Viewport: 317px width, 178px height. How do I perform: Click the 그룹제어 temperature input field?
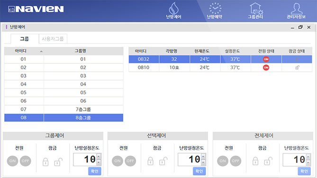pos(85,160)
